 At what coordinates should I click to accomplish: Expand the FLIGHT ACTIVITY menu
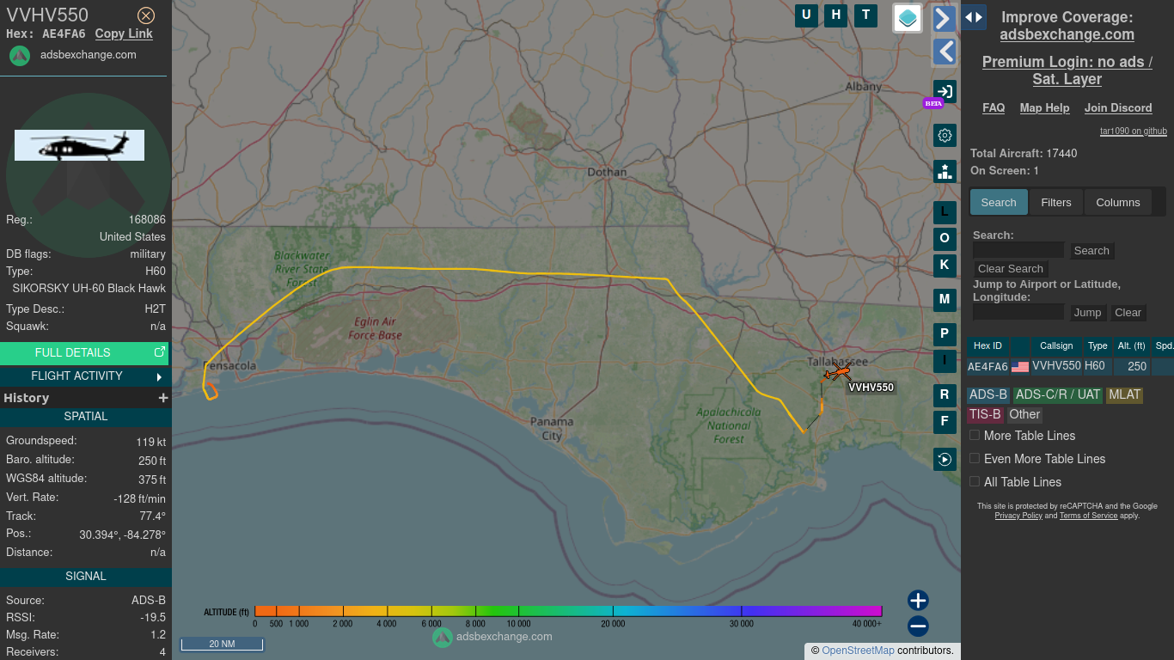coord(84,376)
